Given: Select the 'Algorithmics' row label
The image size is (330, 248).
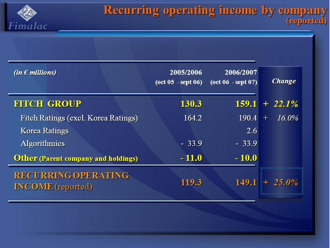Looking at the screenshot, I should point(43,143).
